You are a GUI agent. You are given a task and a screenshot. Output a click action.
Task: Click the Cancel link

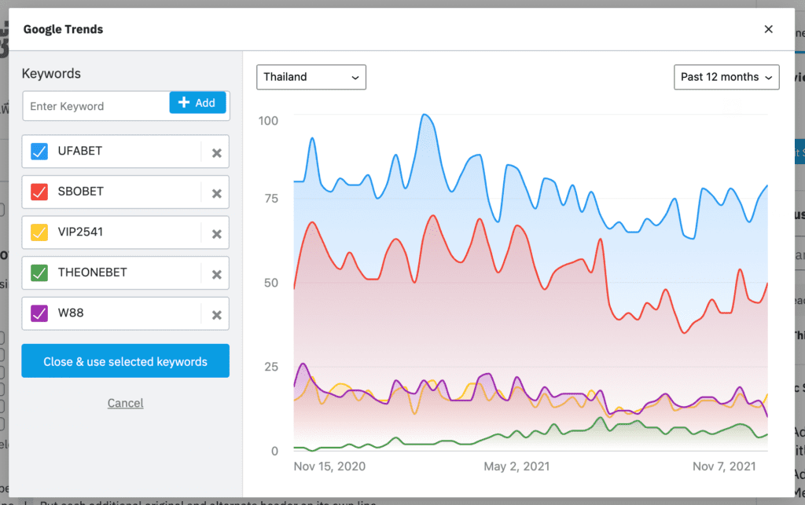(125, 403)
